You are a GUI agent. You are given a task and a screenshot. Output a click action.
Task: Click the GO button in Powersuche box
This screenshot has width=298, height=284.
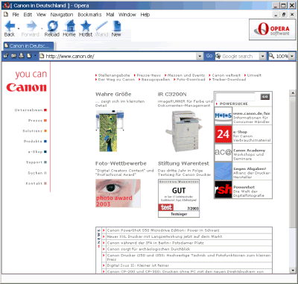(265, 97)
